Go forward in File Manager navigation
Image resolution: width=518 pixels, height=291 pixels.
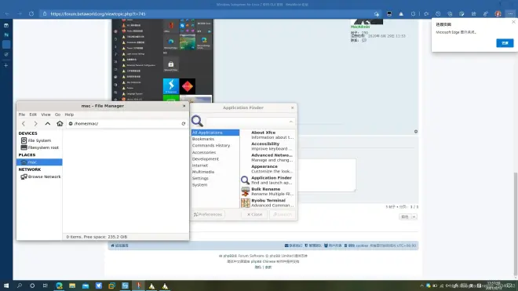[35, 123]
